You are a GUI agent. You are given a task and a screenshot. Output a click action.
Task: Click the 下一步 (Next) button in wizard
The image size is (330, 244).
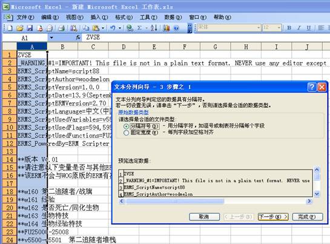point(273,217)
